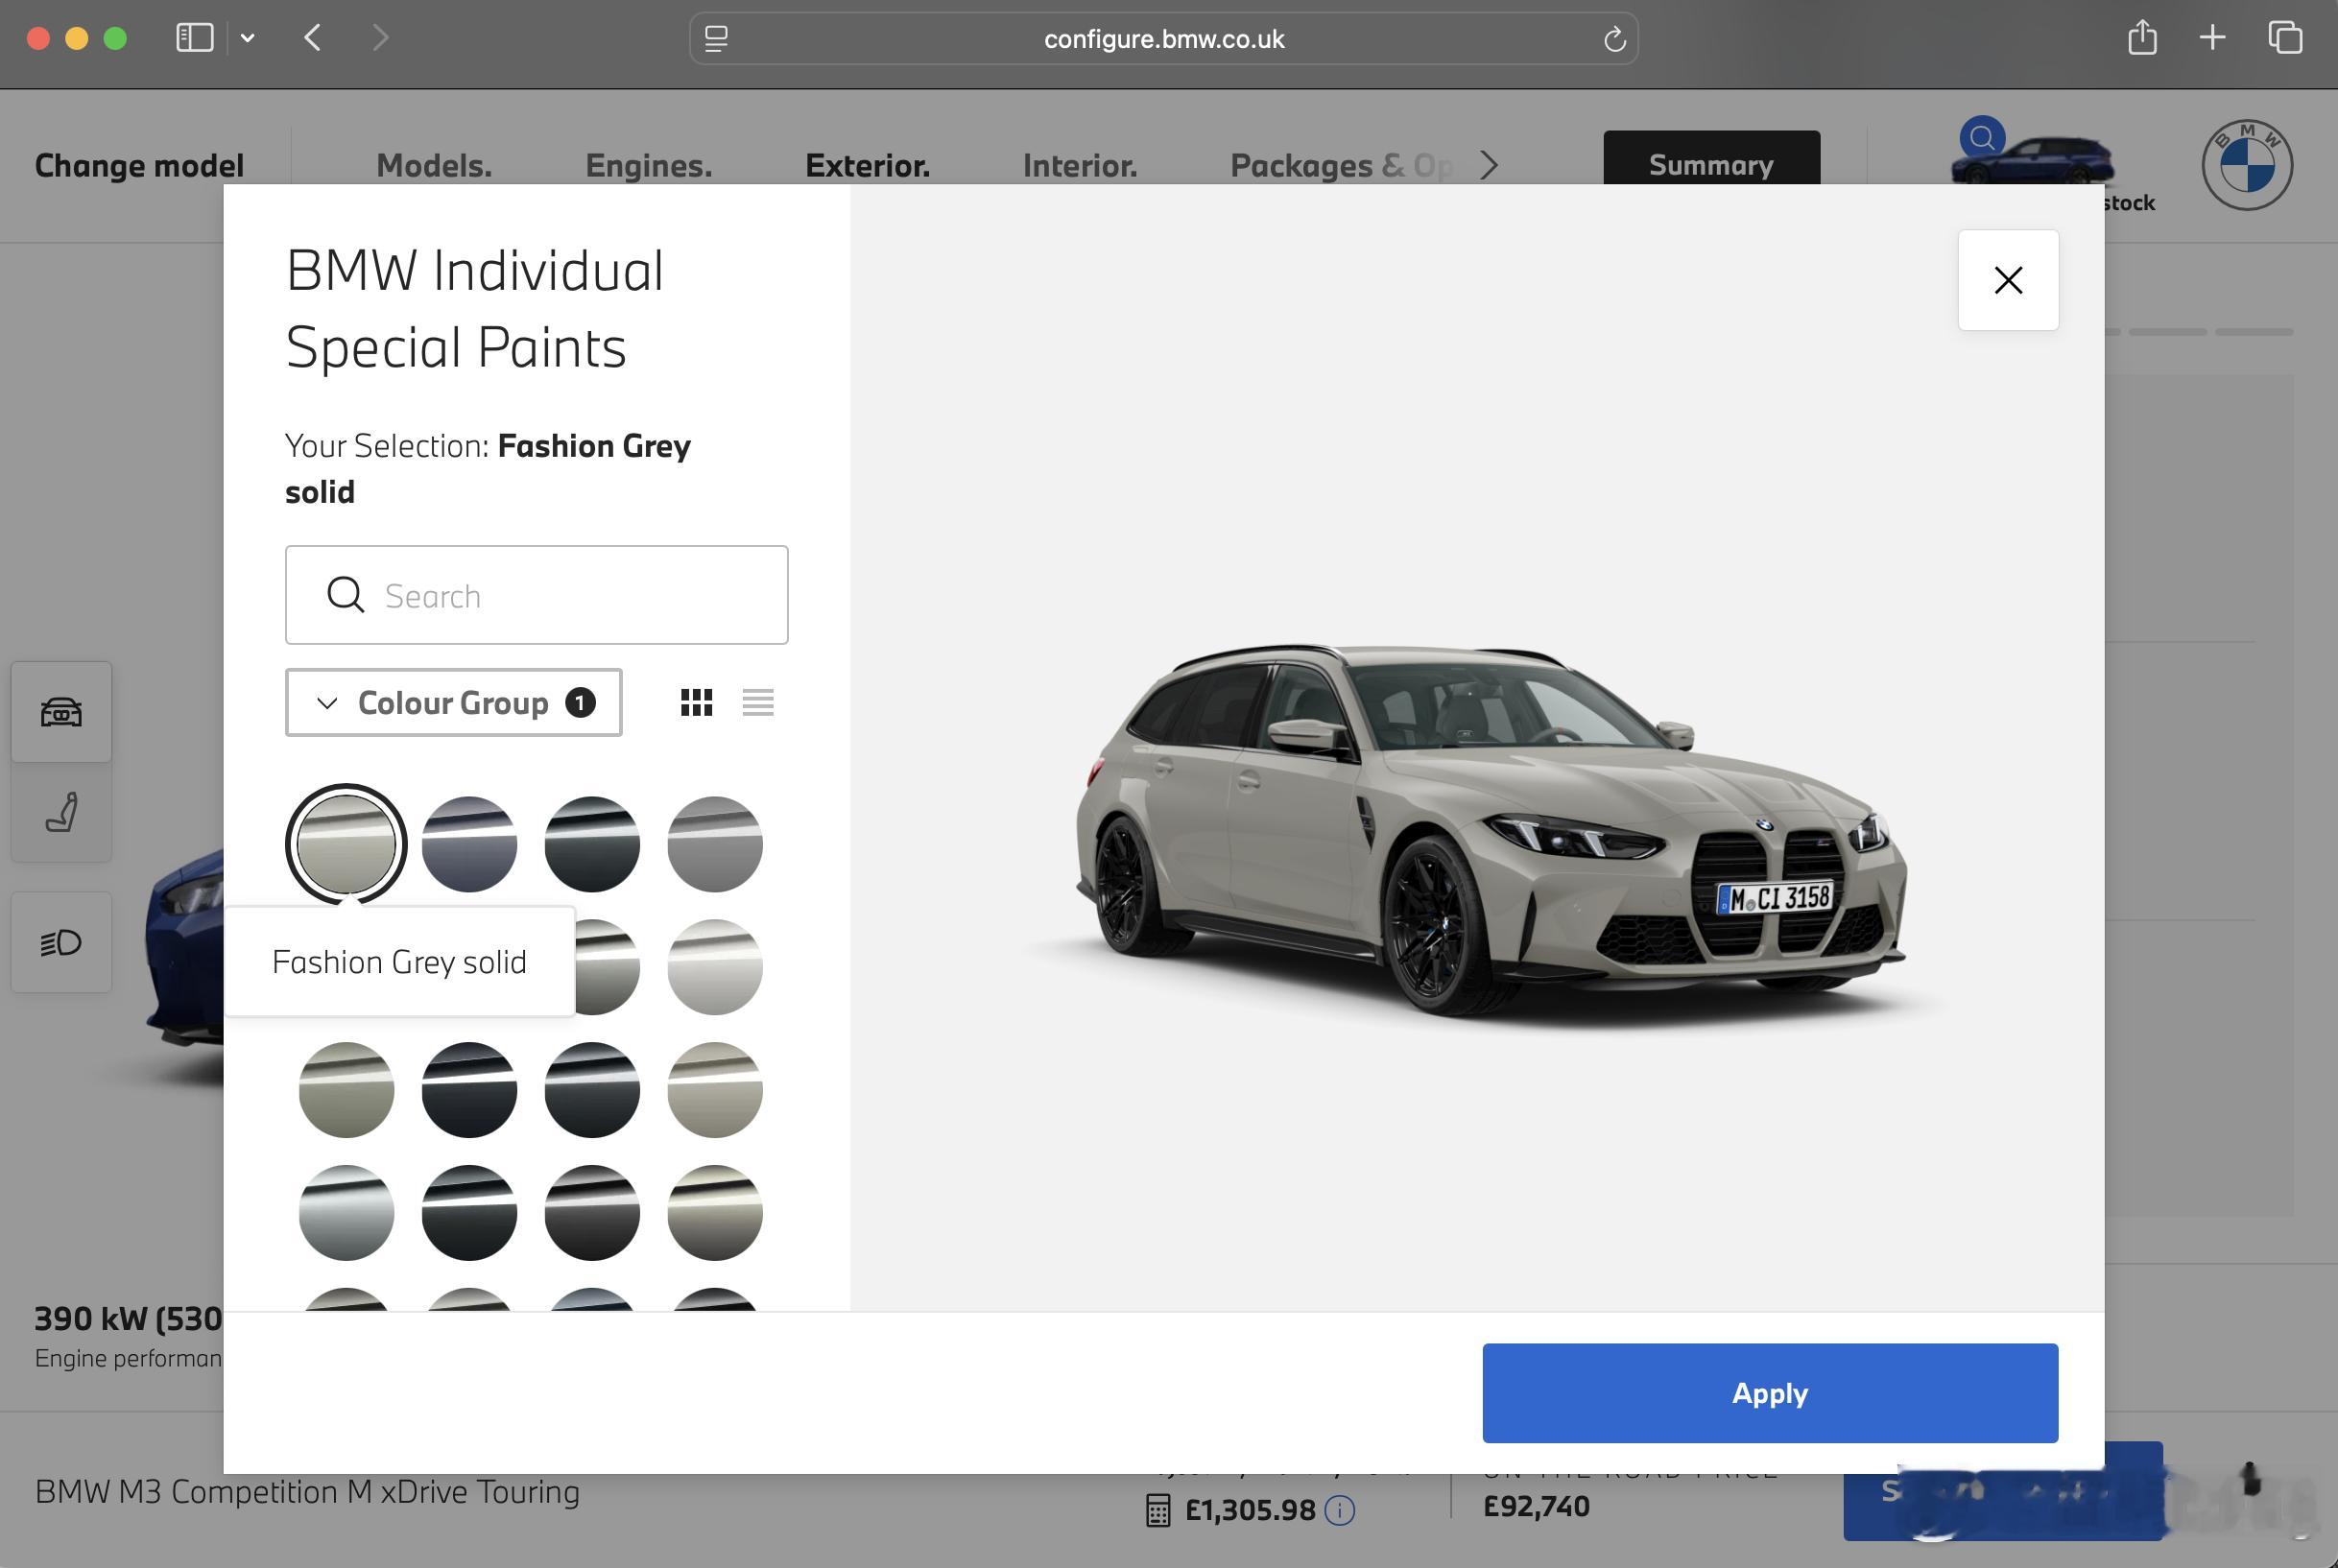Apply the Fashion Grey solid paint
The width and height of the screenshot is (2338, 1568).
(x=1770, y=1393)
